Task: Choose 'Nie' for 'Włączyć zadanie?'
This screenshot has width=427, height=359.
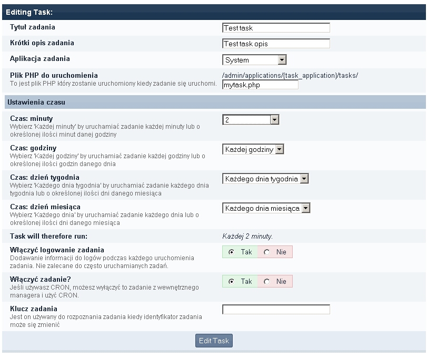Action: [x=267, y=282]
